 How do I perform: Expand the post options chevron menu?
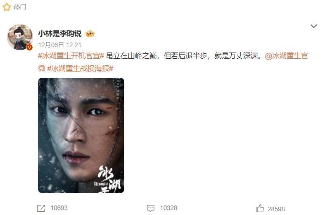[313, 26]
